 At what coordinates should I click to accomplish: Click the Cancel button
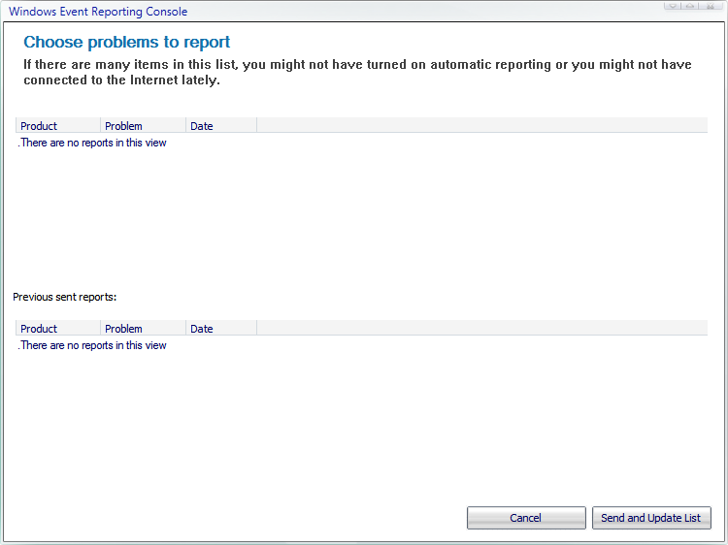tap(526, 518)
